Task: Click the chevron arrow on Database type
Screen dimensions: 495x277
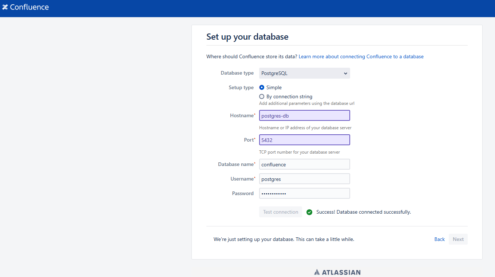Action: click(345, 74)
